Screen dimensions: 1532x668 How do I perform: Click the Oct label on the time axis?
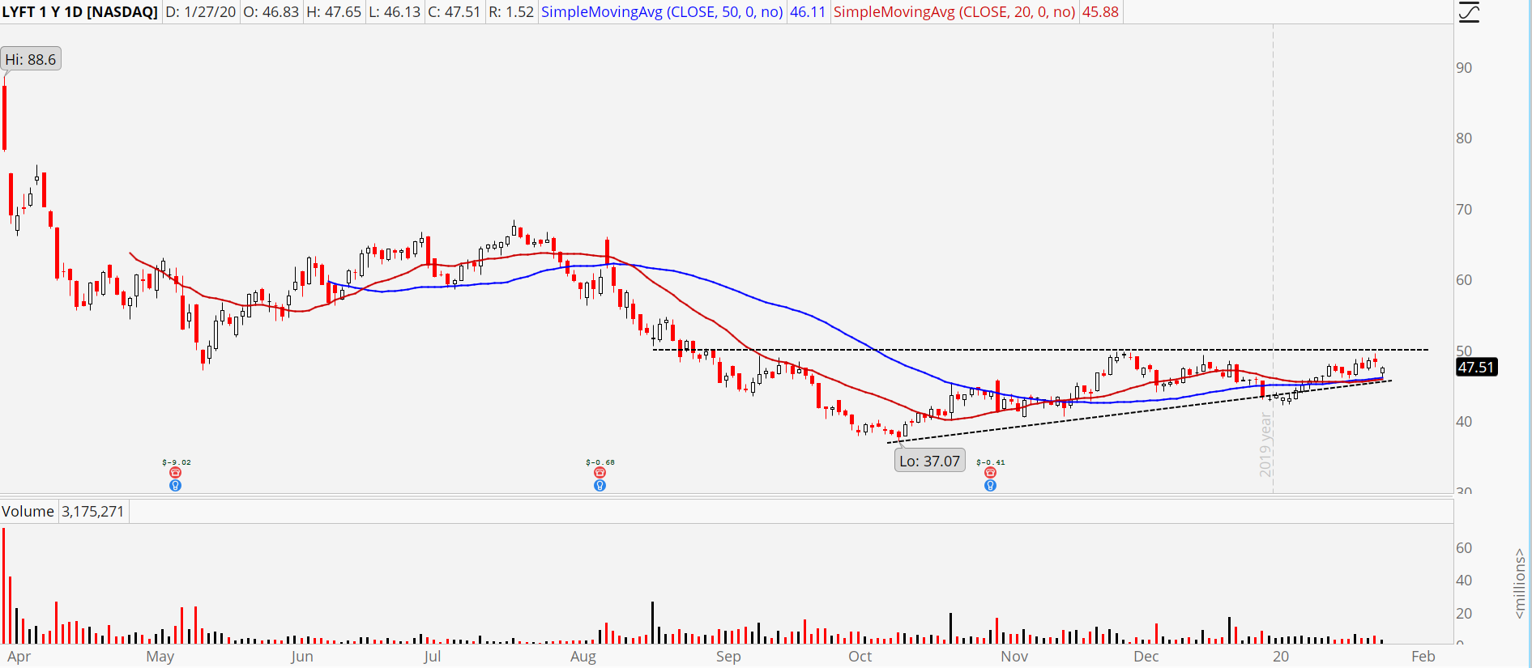(860, 657)
